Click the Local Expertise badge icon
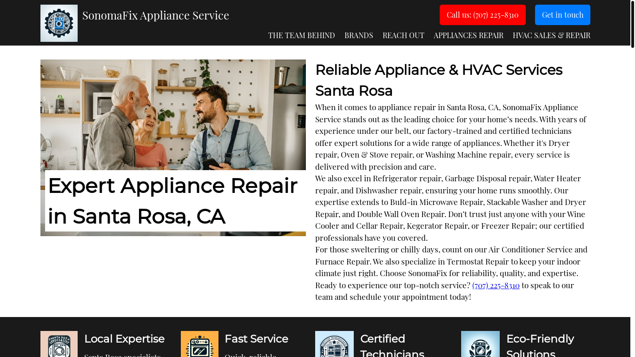 click(x=59, y=344)
